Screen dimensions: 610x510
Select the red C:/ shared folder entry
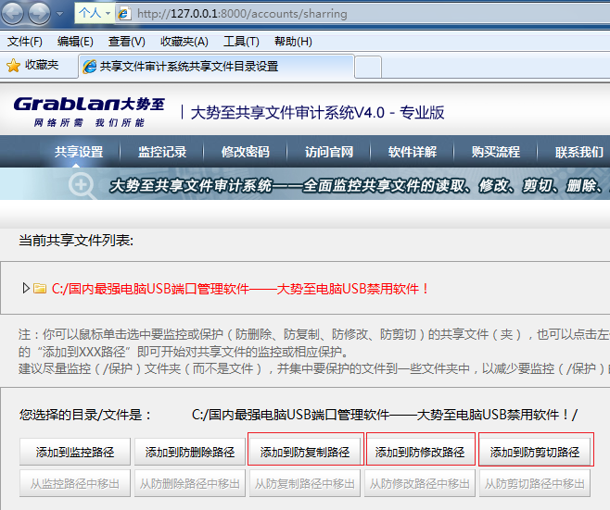[x=241, y=289]
